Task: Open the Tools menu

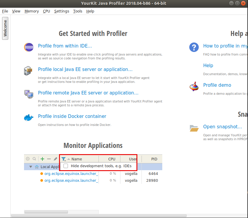Action: pyautogui.click(x=78, y=11)
